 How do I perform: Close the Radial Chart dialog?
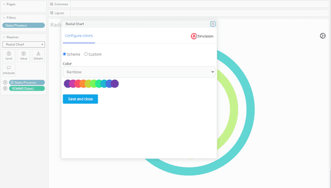point(213,24)
